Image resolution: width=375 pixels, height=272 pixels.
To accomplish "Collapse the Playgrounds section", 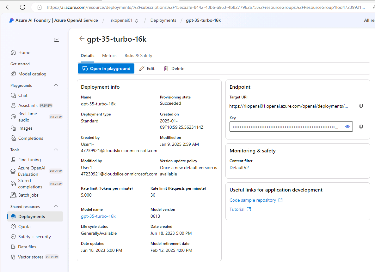I will coord(56,85).
